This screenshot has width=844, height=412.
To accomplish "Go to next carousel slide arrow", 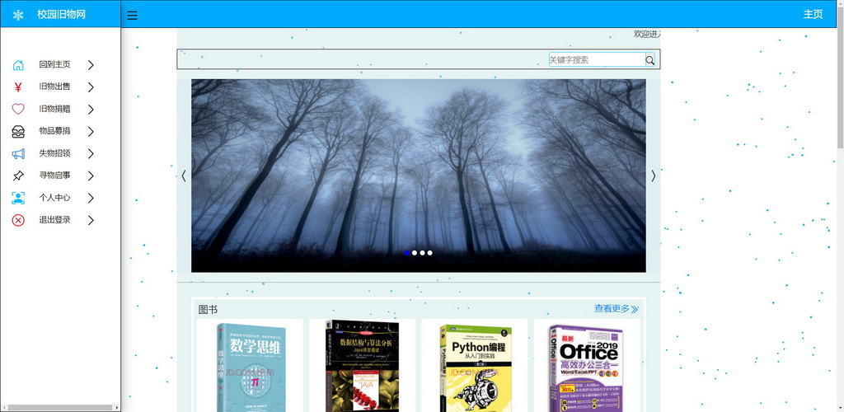I will [x=653, y=176].
